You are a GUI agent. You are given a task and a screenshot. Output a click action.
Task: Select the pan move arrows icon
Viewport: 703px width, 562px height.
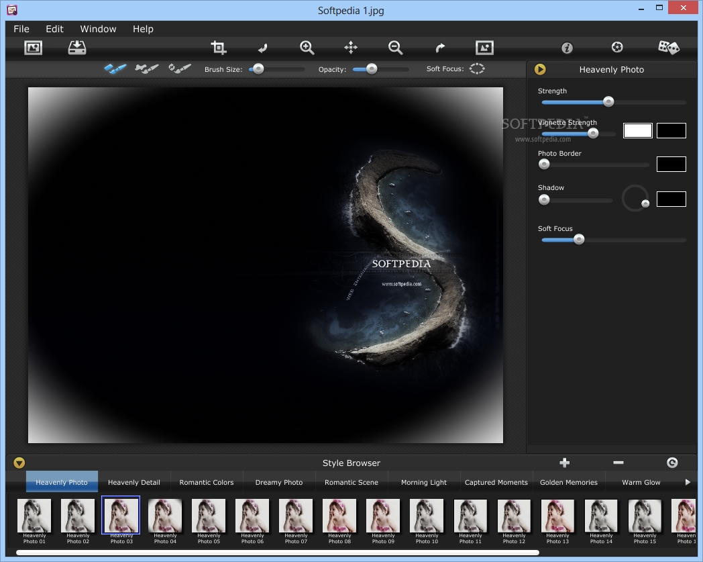[351, 48]
